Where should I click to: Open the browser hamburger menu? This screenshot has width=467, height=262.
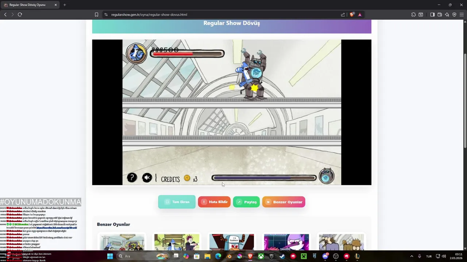(x=462, y=15)
